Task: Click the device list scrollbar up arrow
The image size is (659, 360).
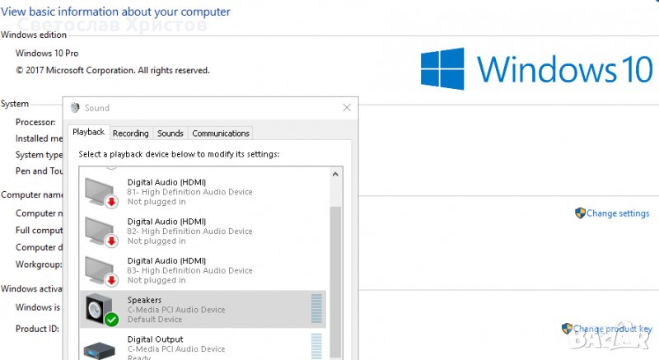Action: [335, 175]
